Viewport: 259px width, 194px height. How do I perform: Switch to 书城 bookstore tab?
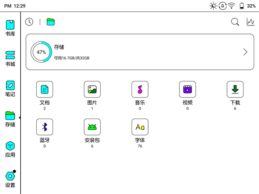[10, 59]
